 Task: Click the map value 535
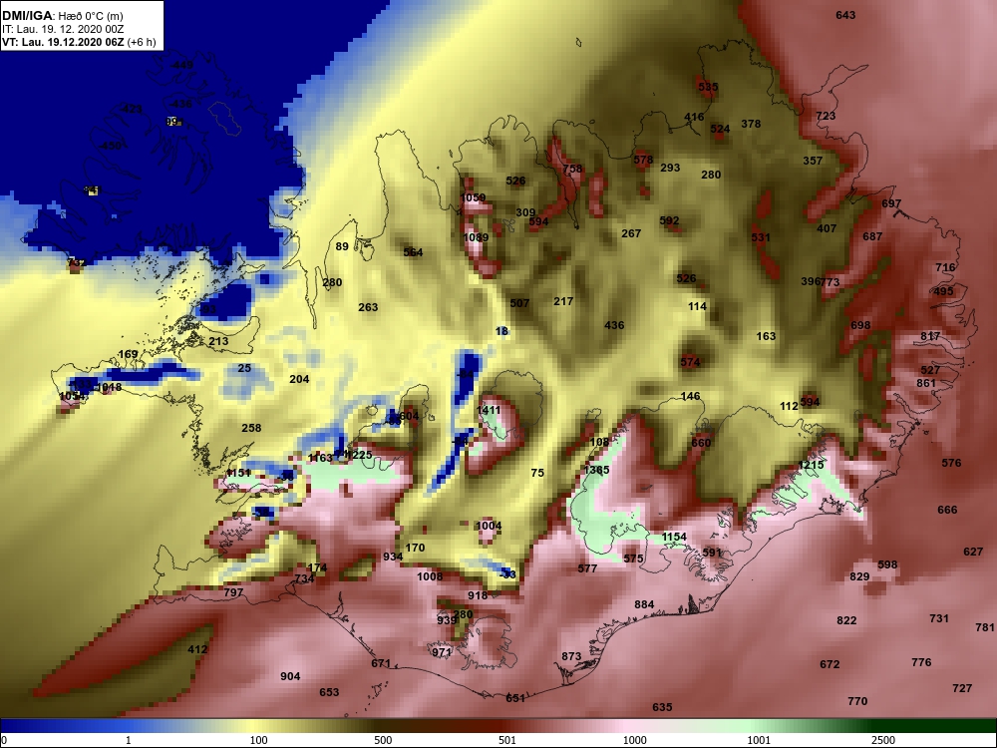[x=708, y=87]
